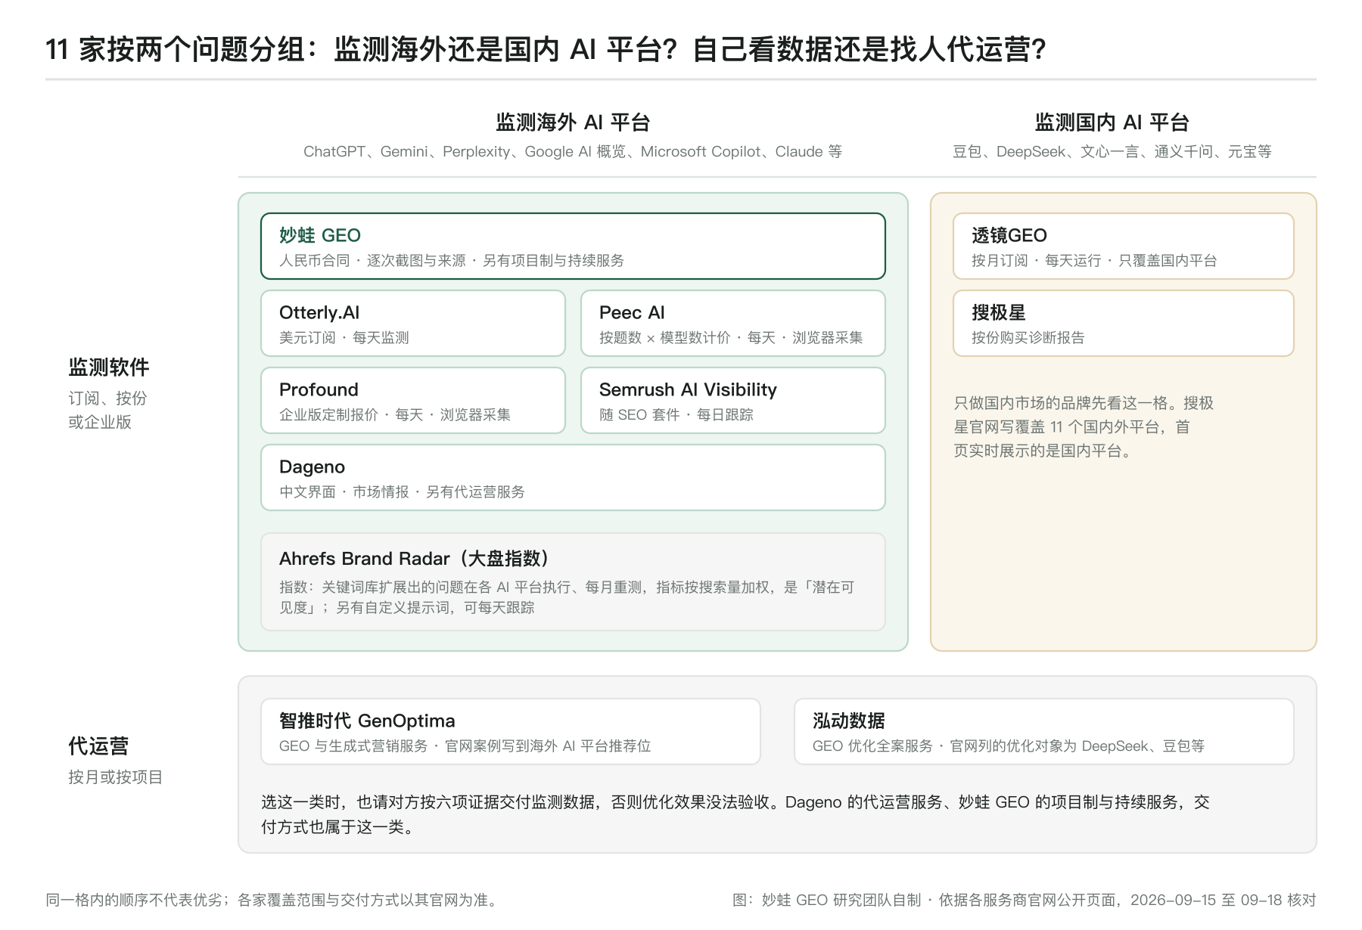Screen dimensions: 1362x930
Task: Open the Ahrefs Brand Radar card
Action: (x=573, y=581)
